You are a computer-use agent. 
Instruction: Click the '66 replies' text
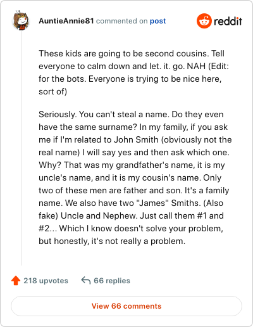(112, 281)
